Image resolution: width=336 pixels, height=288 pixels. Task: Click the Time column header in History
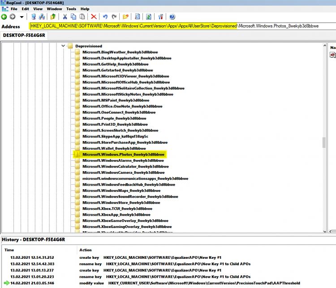tap(9, 250)
